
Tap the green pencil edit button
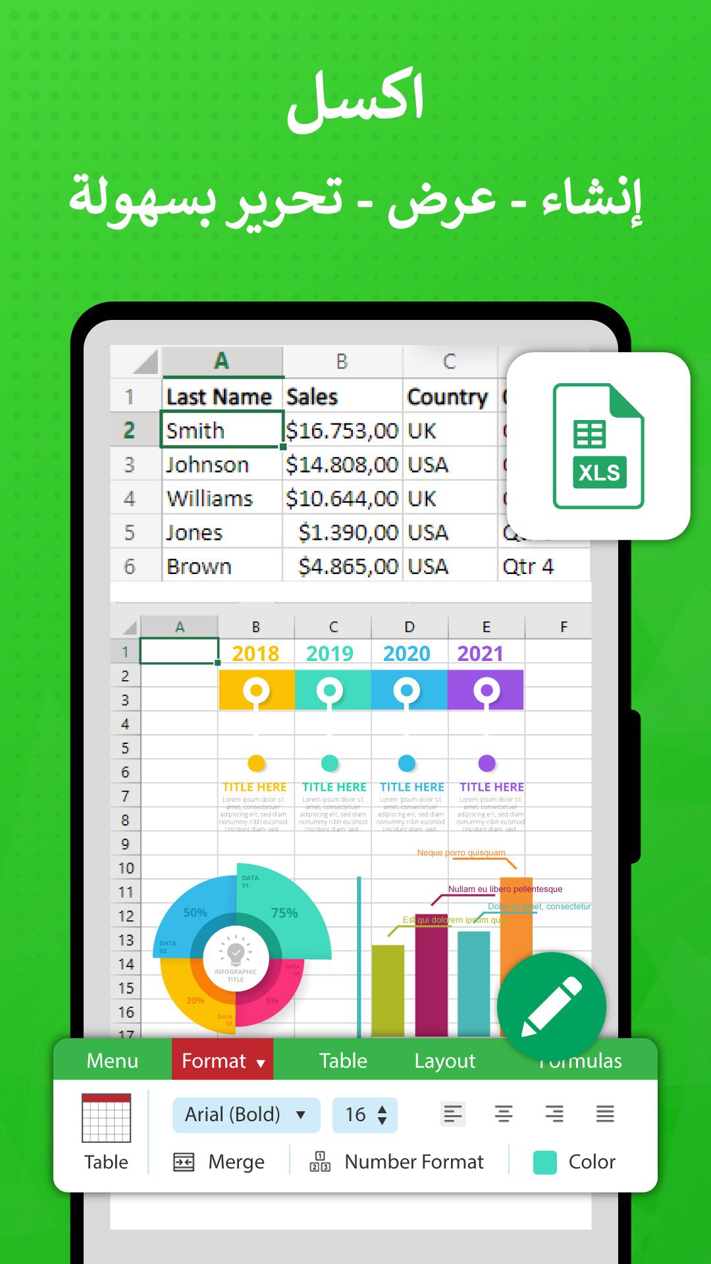pos(552,1007)
